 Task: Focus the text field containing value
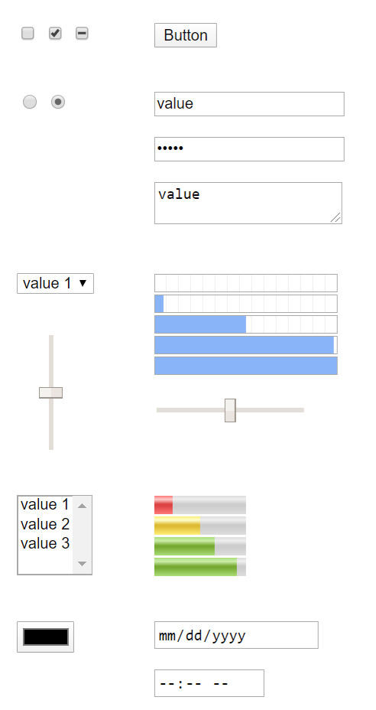[249, 104]
